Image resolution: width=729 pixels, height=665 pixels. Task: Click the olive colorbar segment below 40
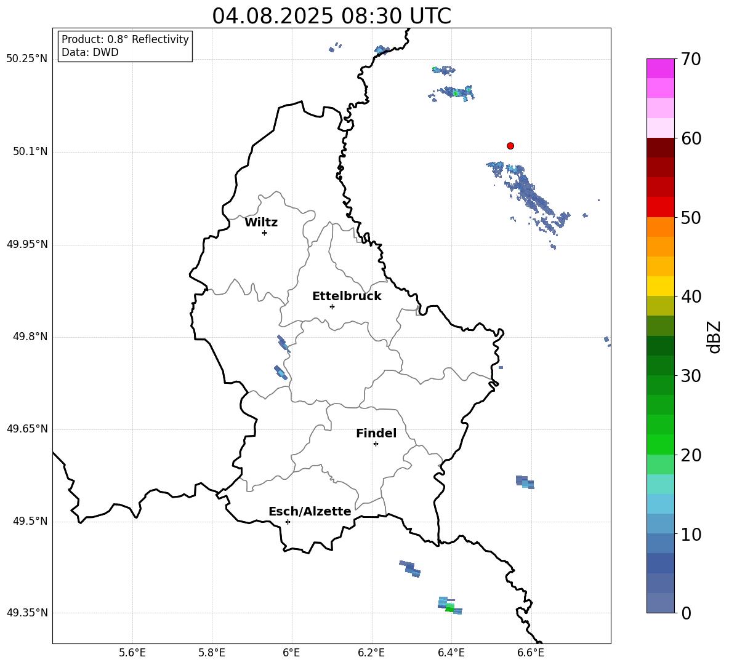tap(661, 306)
